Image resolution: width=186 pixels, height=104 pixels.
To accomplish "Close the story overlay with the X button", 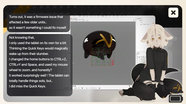I will pyautogui.click(x=173, y=13).
